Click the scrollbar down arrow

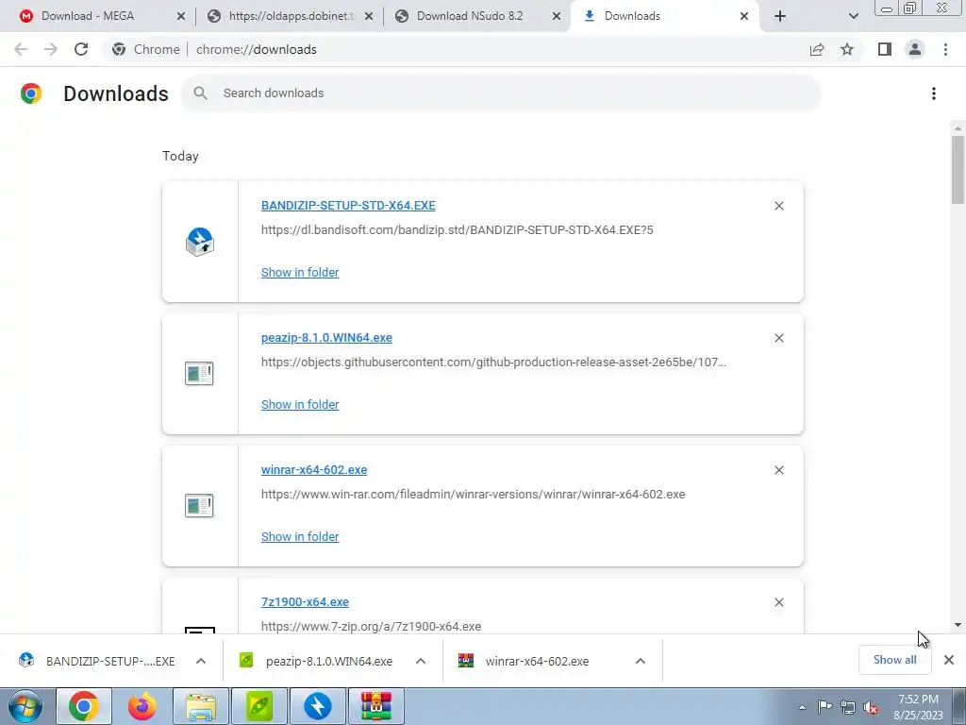coord(958,625)
